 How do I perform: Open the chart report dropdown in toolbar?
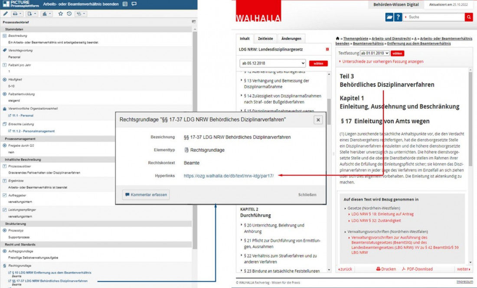46,14
